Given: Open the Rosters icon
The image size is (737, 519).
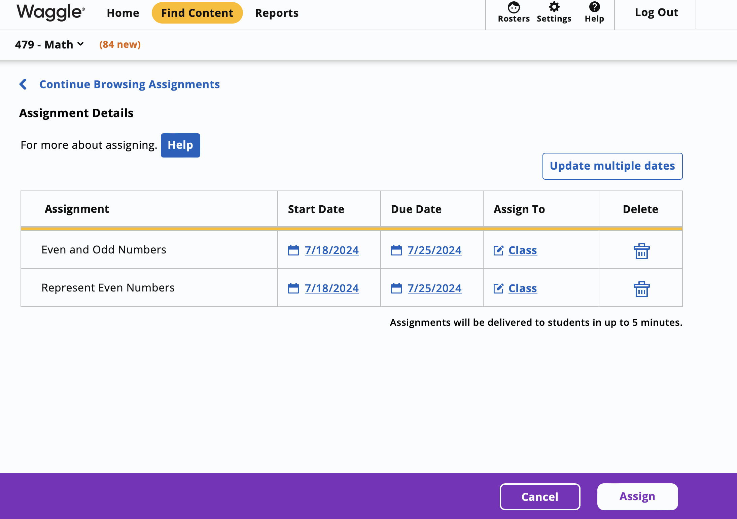Looking at the screenshot, I should point(514,7).
